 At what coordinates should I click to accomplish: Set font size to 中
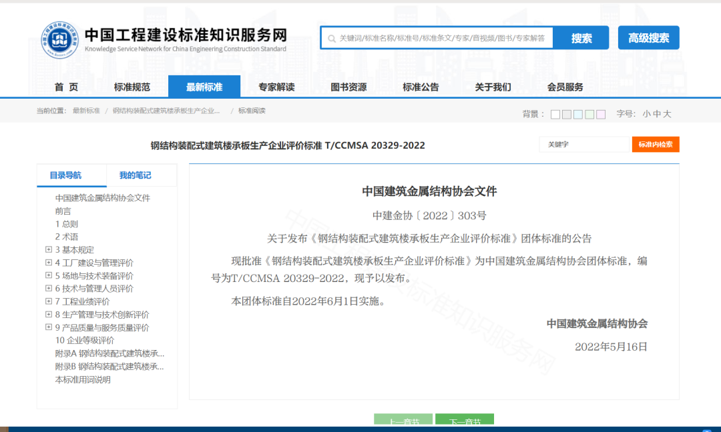pyautogui.click(x=657, y=114)
